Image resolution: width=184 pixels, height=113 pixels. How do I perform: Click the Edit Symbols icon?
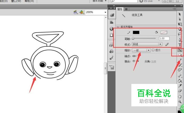pyautogui.click(x=82, y=12)
